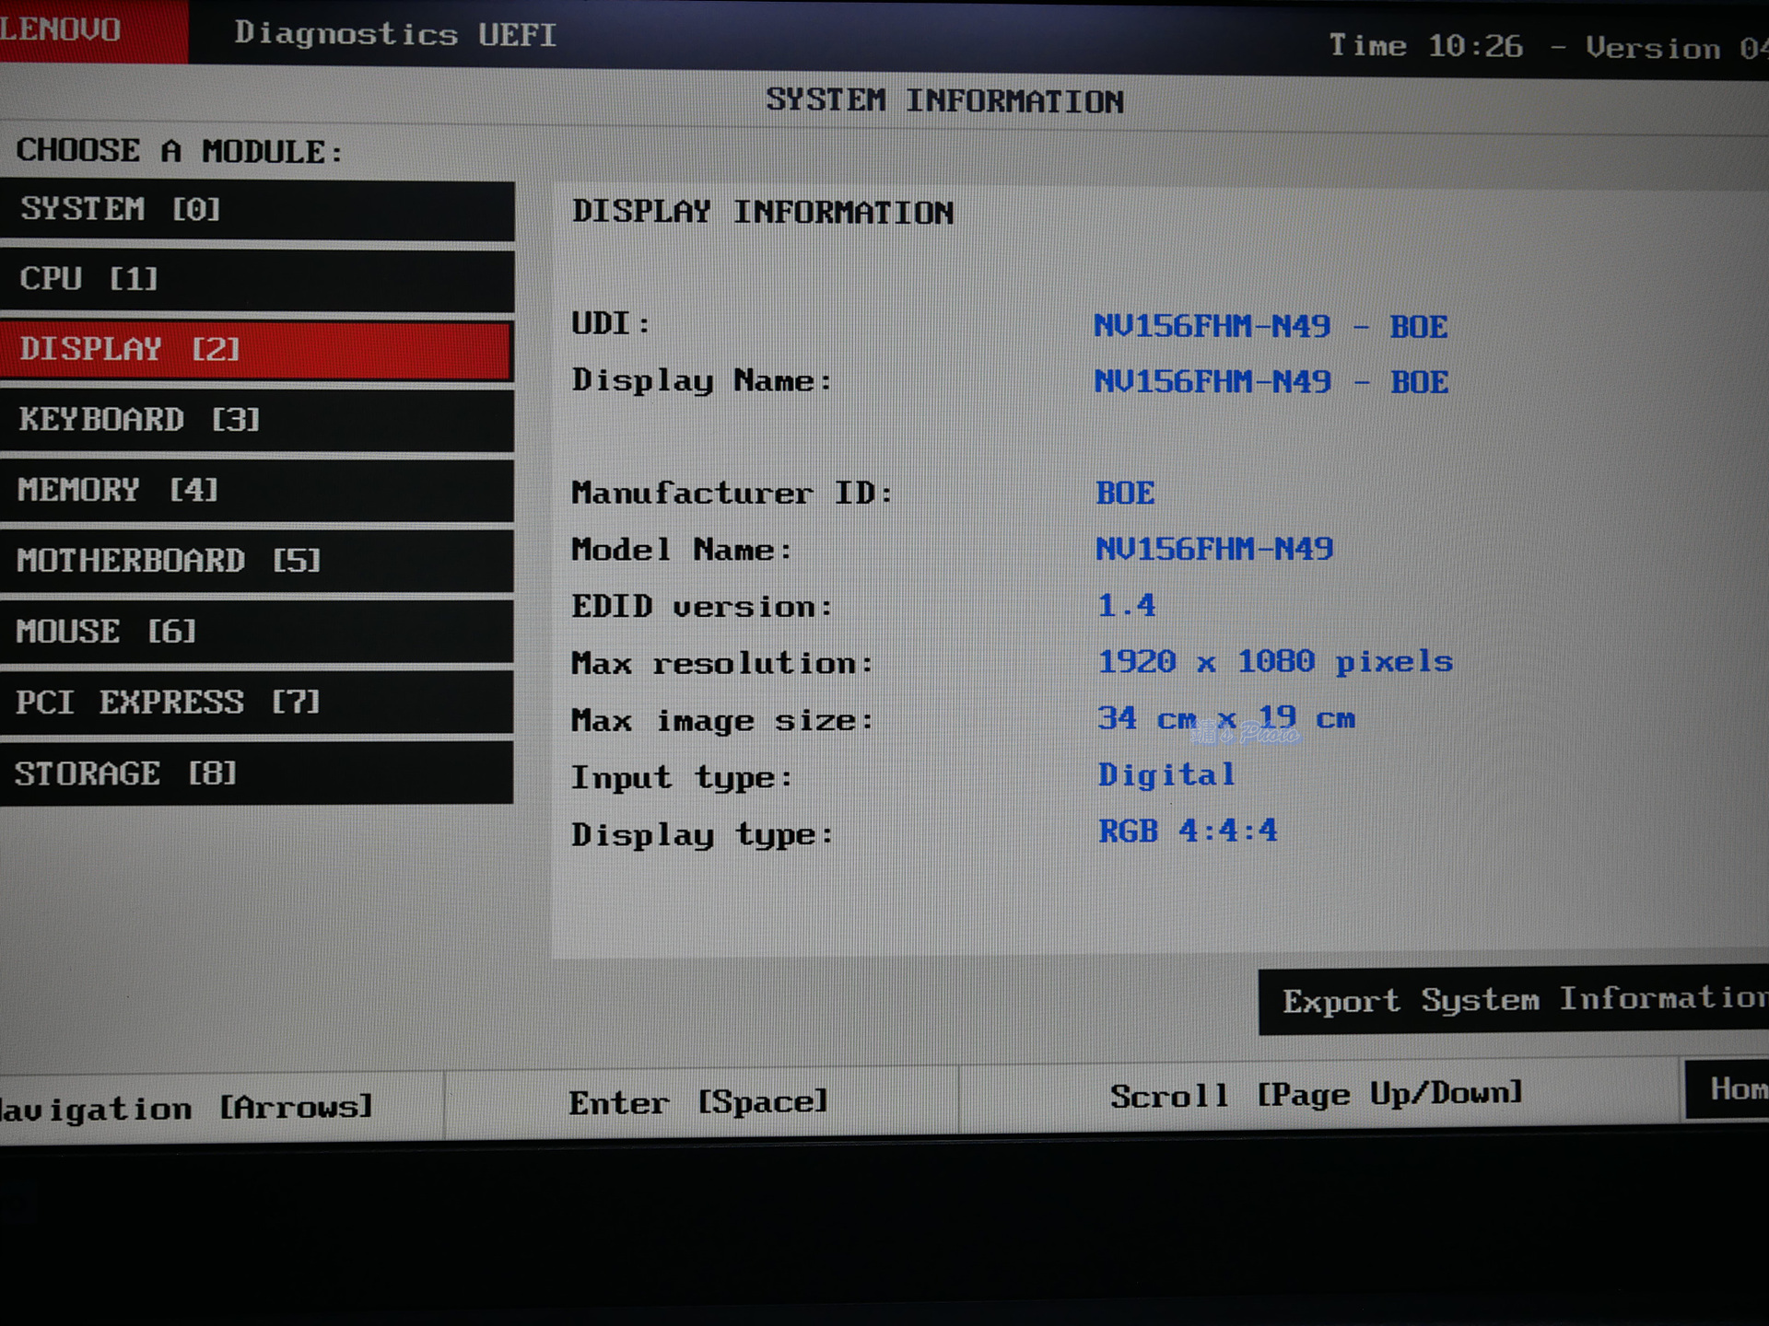Open the MOUSE [6] module
This screenshot has width=1769, height=1326.
click(x=256, y=632)
